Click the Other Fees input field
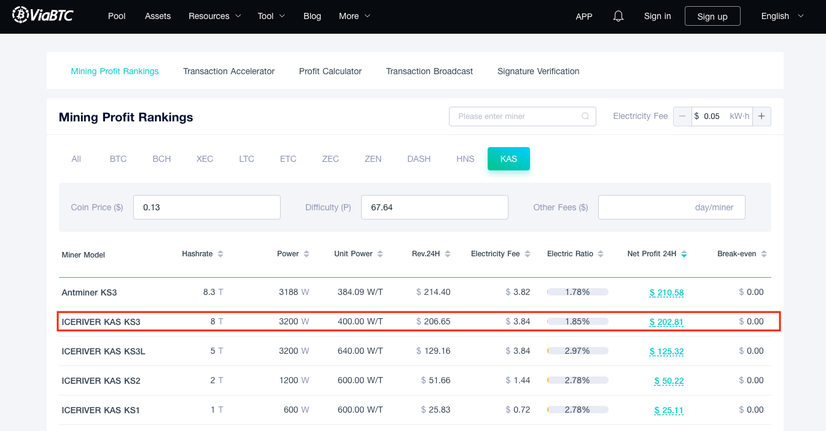Screen dimensions: 826x431 (x=672, y=207)
